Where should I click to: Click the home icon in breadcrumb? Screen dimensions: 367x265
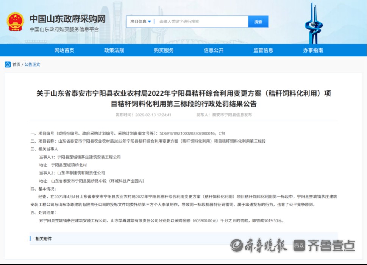point(8,64)
